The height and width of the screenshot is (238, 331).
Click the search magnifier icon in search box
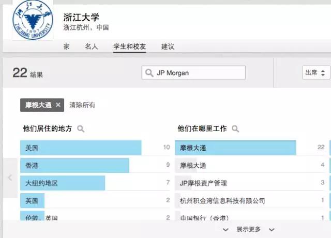149,73
